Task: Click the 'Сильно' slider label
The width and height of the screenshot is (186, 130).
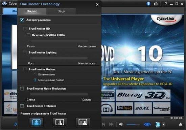Action: (87, 100)
